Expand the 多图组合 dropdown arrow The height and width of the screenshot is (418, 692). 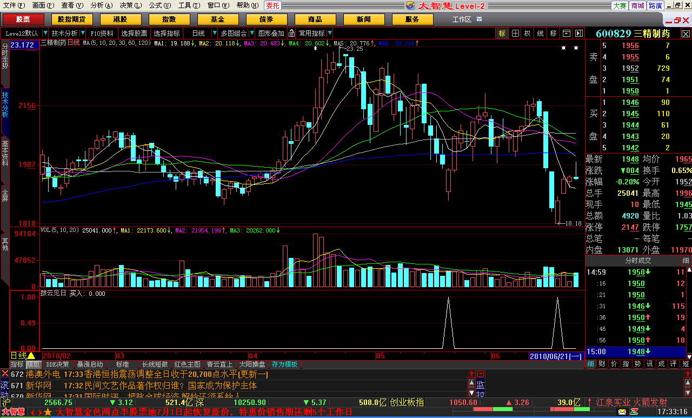(x=252, y=34)
